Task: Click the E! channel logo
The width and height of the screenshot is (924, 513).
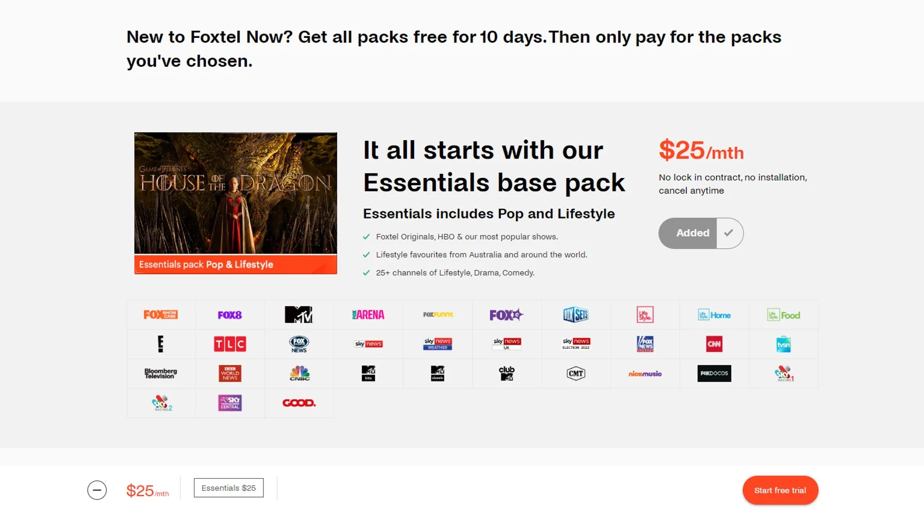Action: pyautogui.click(x=161, y=344)
